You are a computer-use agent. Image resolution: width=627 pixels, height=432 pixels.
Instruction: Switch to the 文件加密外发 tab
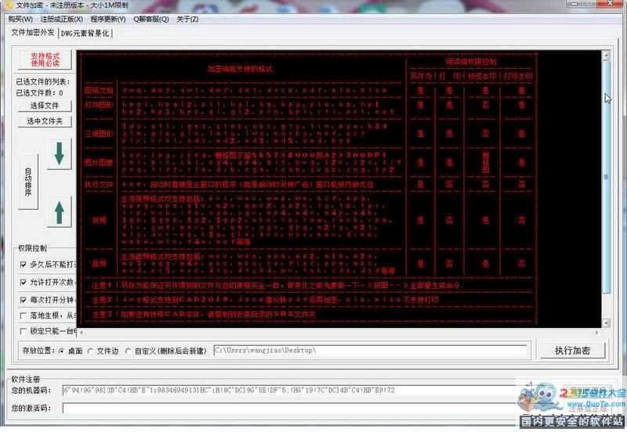33,33
